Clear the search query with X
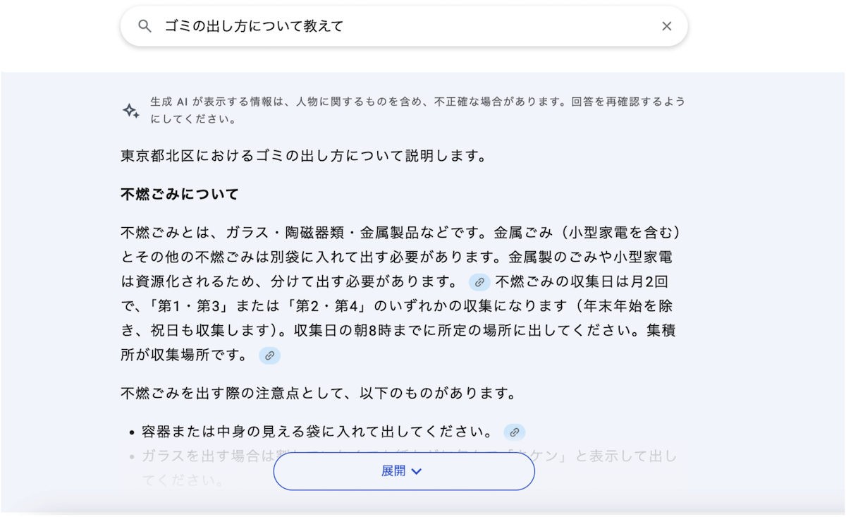Viewport: 846px width, 517px height. (666, 26)
